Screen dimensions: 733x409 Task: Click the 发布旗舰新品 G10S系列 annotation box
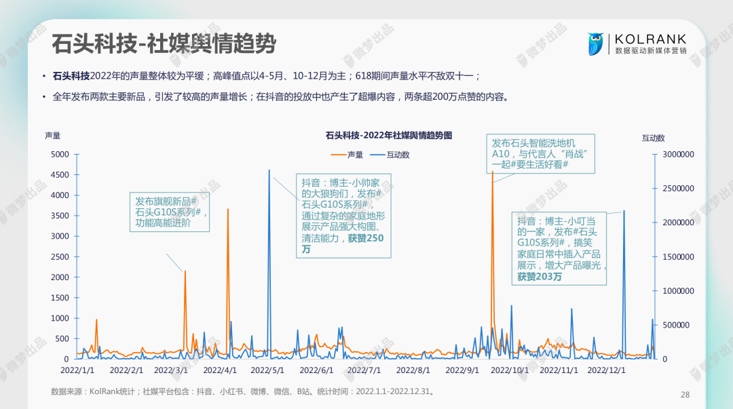[169, 212]
